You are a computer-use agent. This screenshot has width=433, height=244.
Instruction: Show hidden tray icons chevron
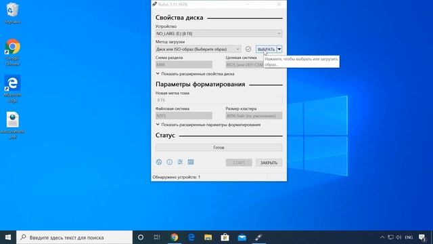(x=382, y=237)
